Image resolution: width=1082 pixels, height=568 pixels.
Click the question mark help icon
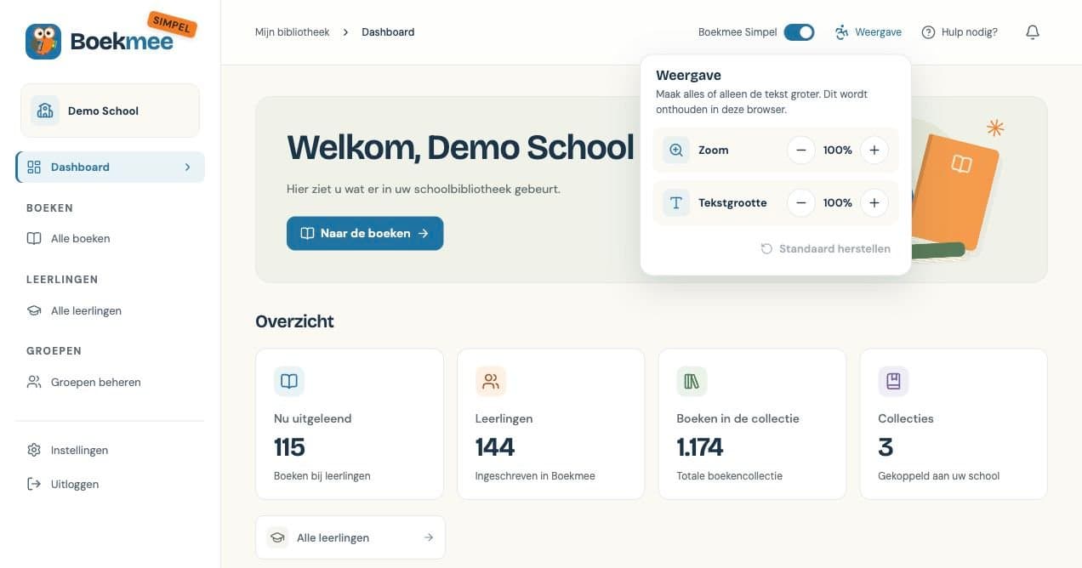928,32
